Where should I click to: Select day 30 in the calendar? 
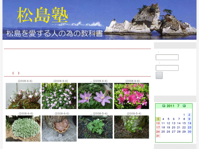189,132
